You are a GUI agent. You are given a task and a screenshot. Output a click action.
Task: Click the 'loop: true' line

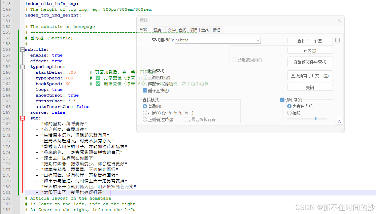click(x=49, y=90)
